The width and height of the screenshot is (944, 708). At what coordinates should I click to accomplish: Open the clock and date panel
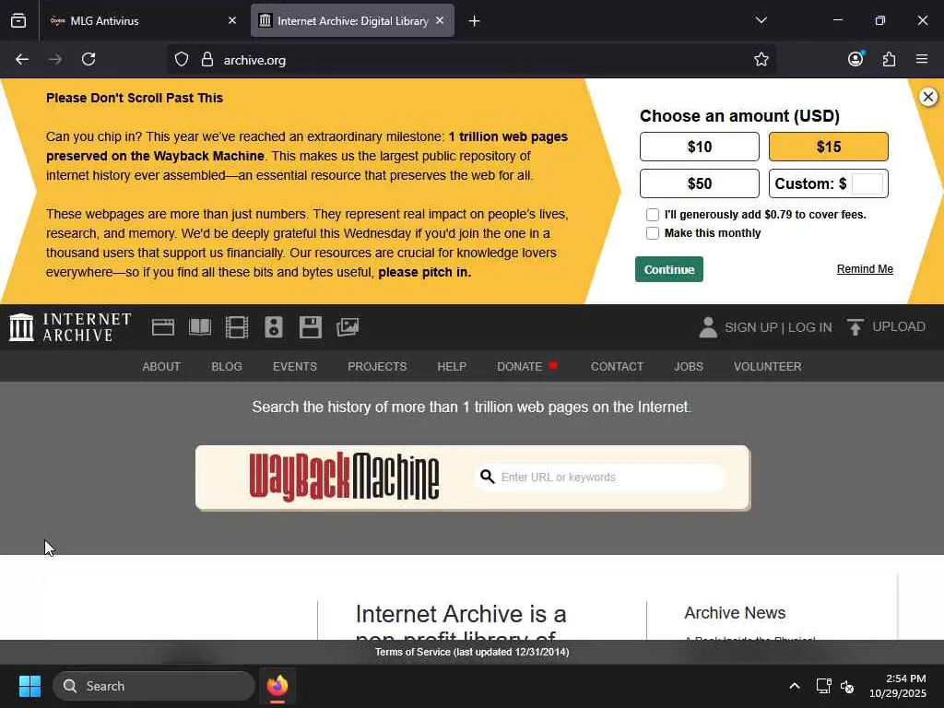tap(898, 686)
